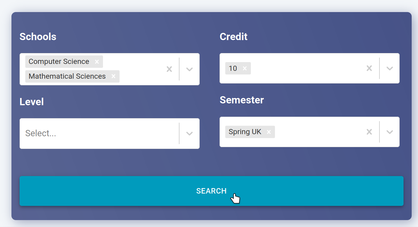The image size is (418, 227).
Task: Click the Spring UK chip label
Action: point(245,132)
